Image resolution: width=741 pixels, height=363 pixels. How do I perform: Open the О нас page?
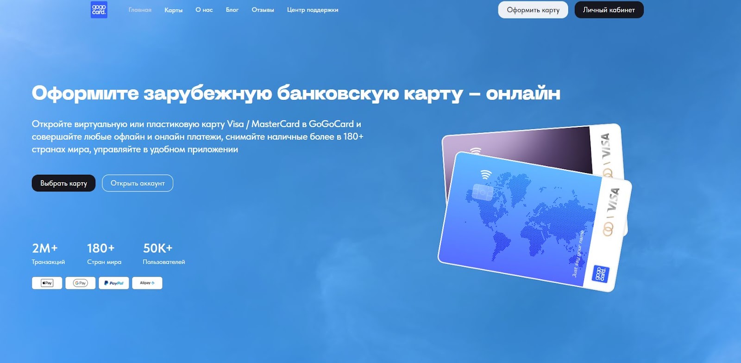204,10
